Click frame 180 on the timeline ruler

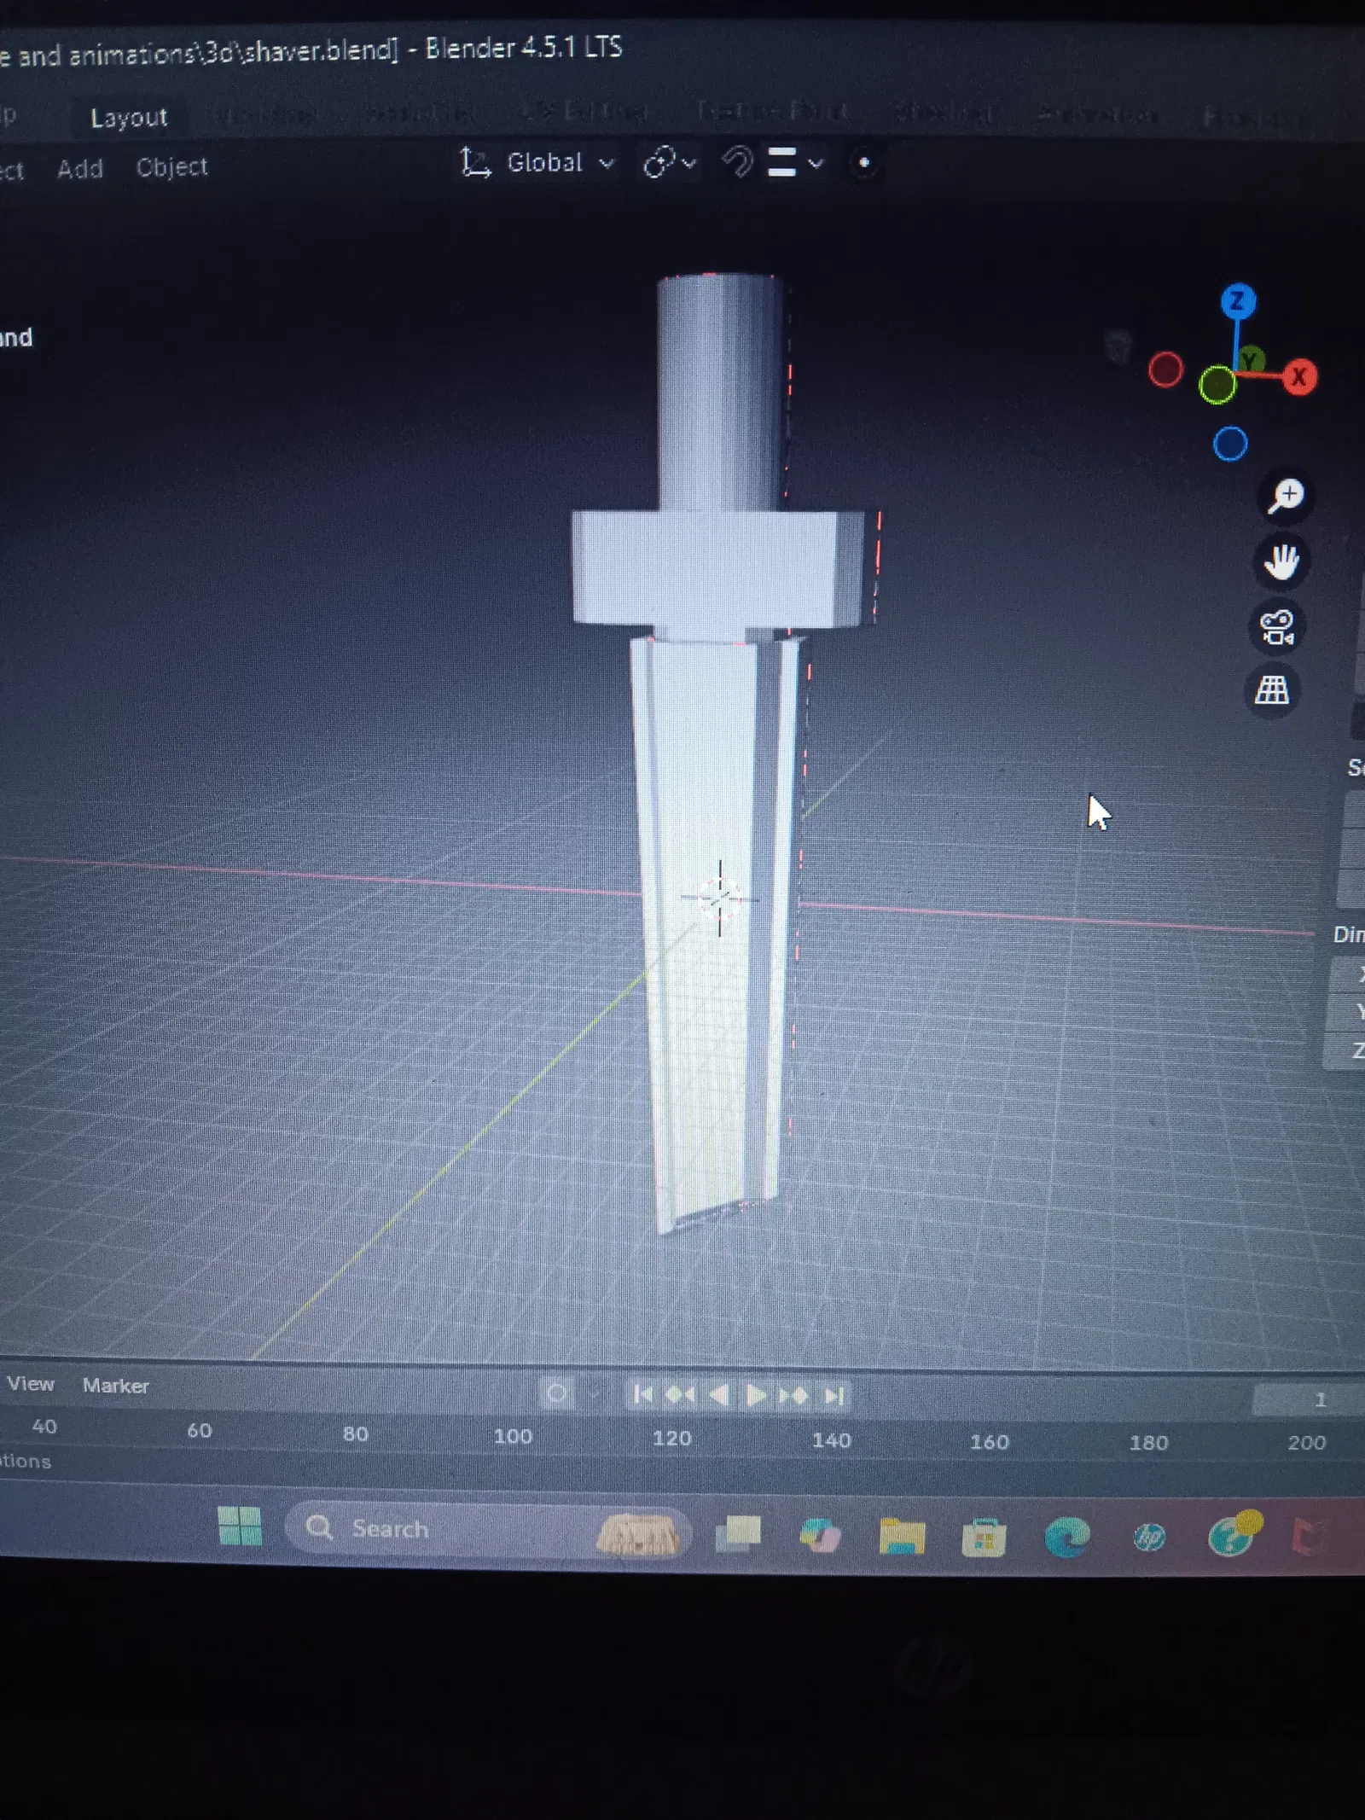1148,1443
